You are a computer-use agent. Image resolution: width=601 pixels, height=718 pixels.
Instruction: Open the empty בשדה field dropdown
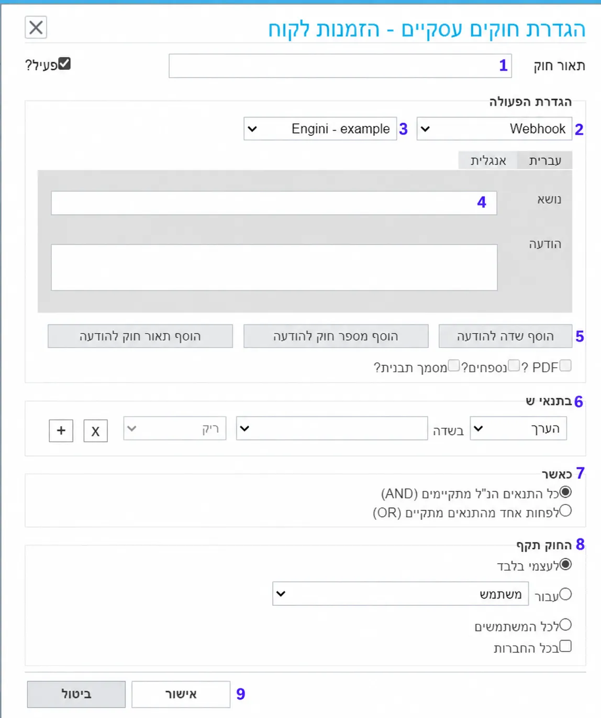coord(332,429)
